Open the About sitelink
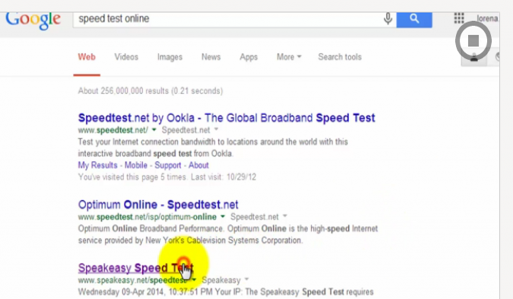The width and height of the screenshot is (513, 299). [198, 165]
